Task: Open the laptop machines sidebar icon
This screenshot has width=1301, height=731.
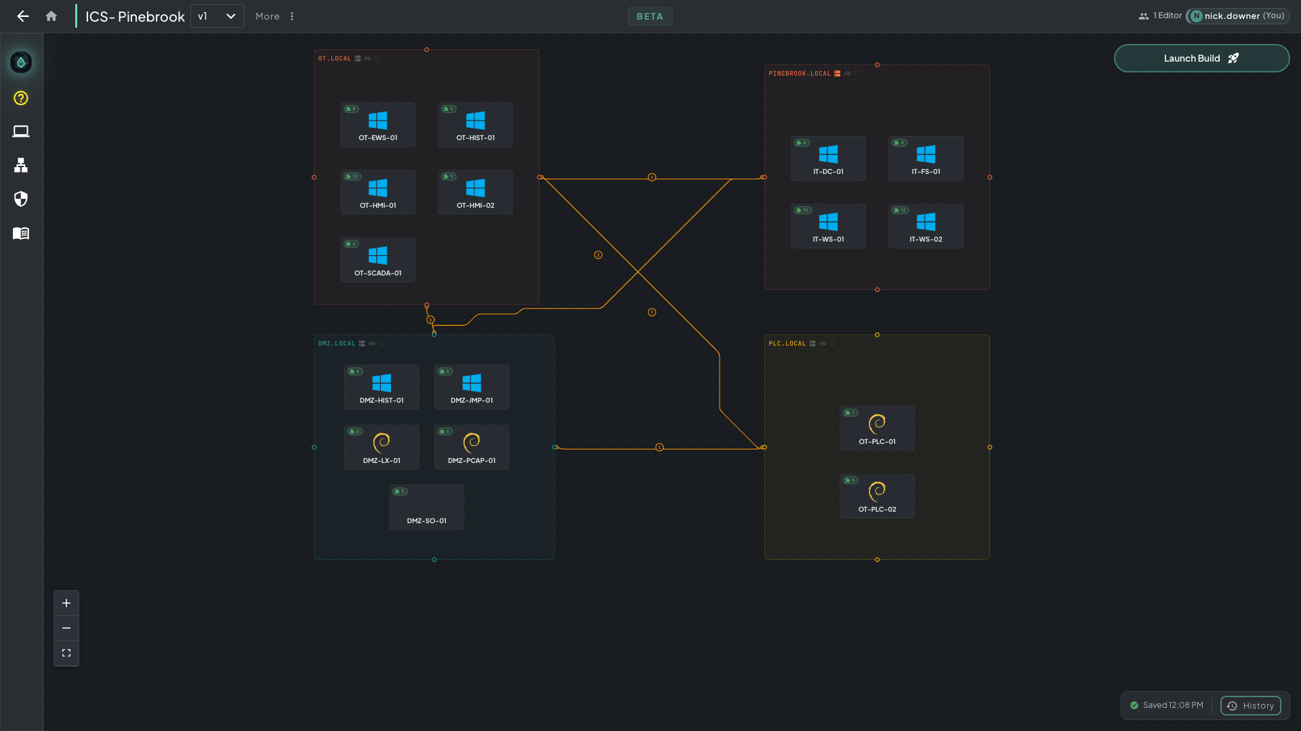Action: [x=21, y=131]
